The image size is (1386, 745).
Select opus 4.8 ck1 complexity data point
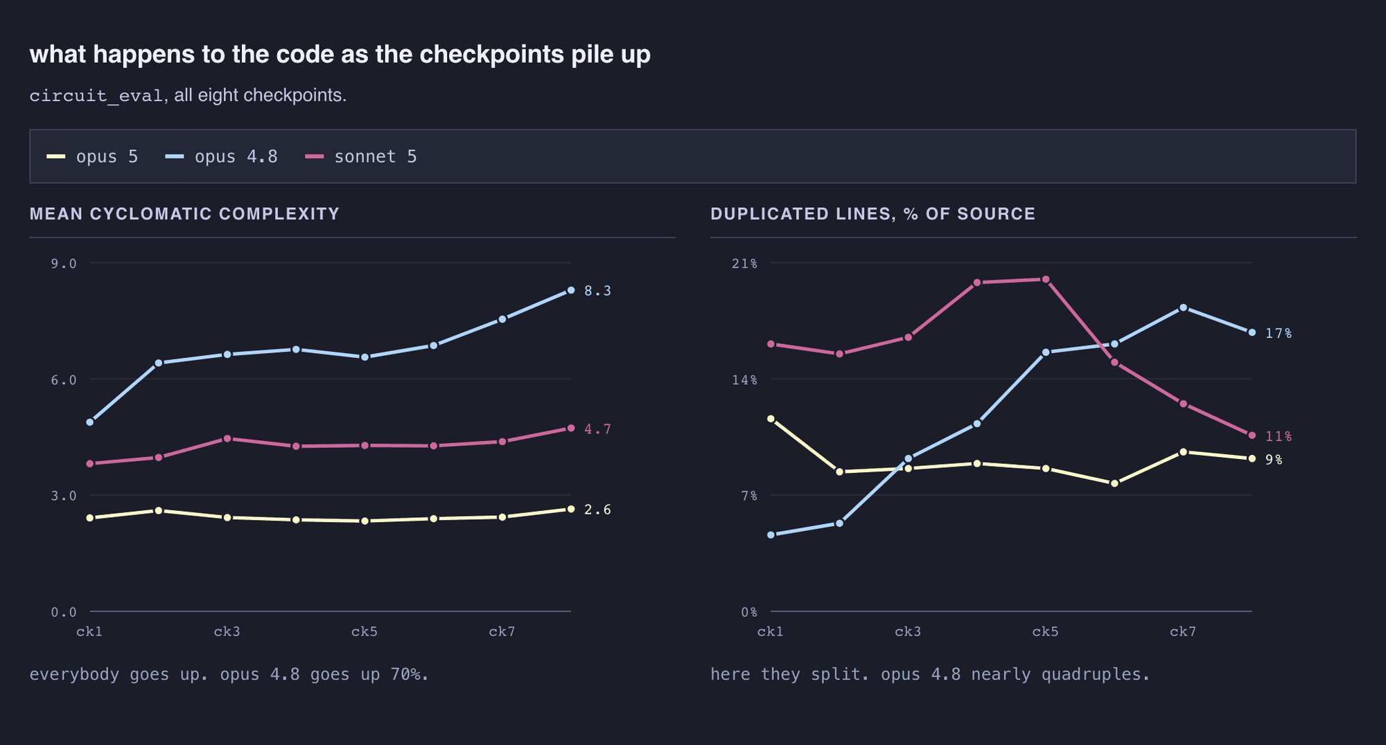coord(90,422)
